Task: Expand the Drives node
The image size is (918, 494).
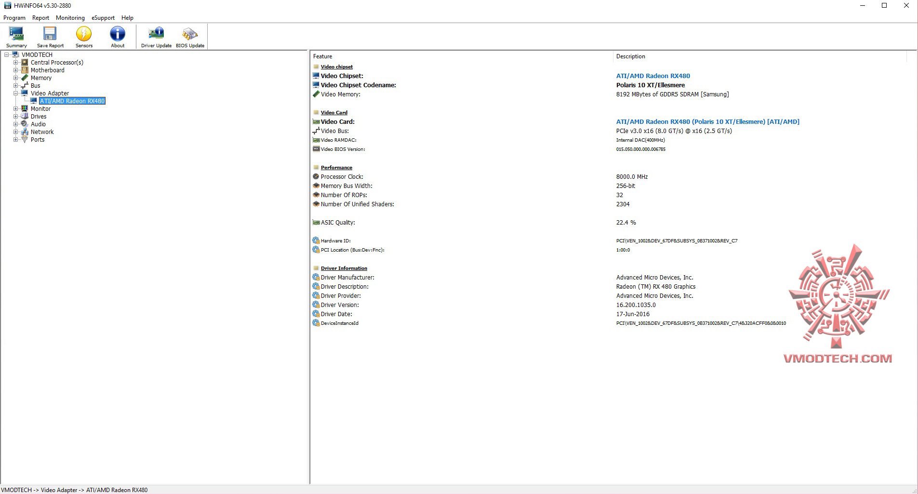Action: 16,117
